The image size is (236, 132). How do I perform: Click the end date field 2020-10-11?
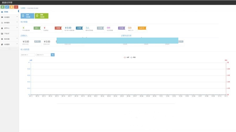43,55
